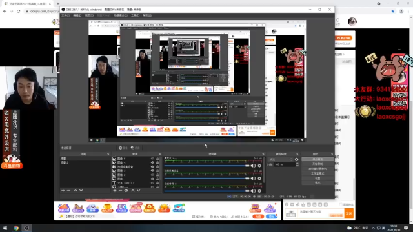The width and height of the screenshot is (413, 232).
Task: Lock the 视频采集设备 source
Action: pyautogui.click(x=157, y=167)
